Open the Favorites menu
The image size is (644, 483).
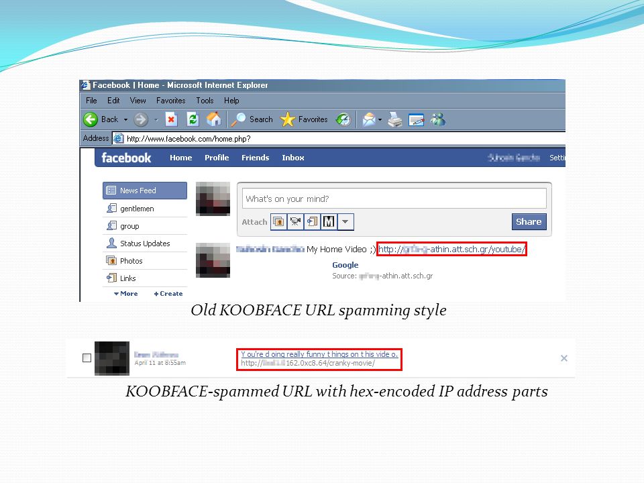pos(170,101)
